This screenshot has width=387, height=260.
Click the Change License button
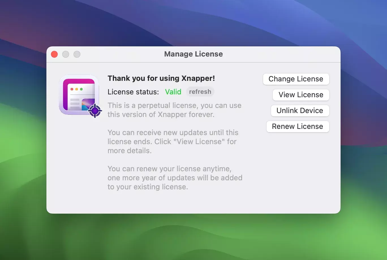[296, 79]
